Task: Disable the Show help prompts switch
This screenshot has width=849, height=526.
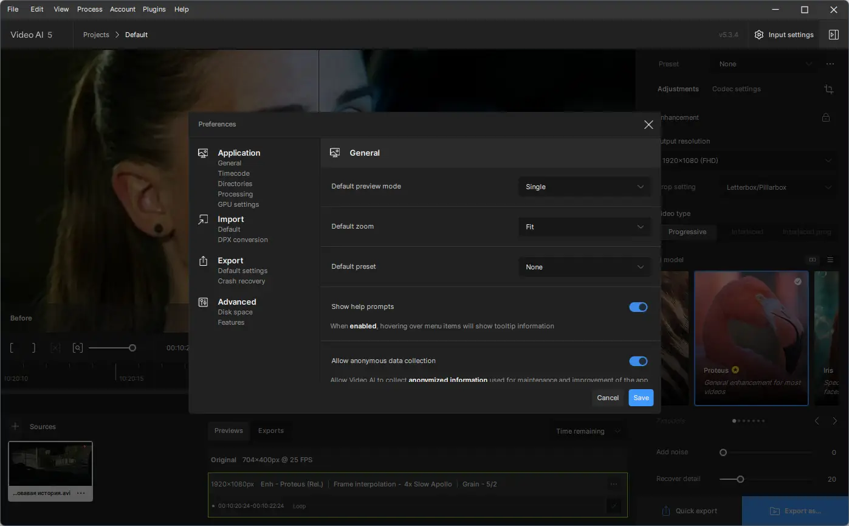Action: pyautogui.click(x=638, y=307)
